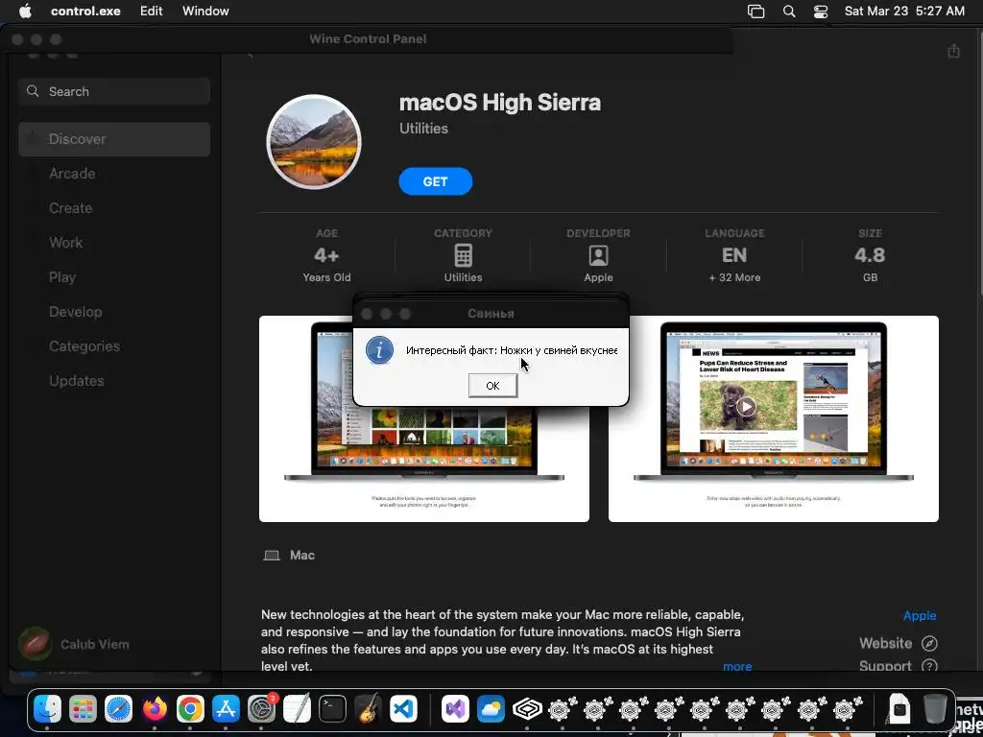
Task: Click the 'Utilities' subtitle under app title
Action: click(423, 128)
